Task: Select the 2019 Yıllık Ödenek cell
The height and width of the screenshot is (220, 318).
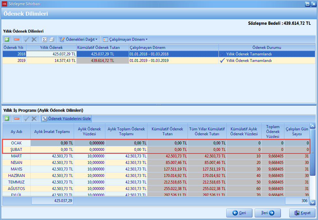Action: pyautogui.click(x=51, y=61)
